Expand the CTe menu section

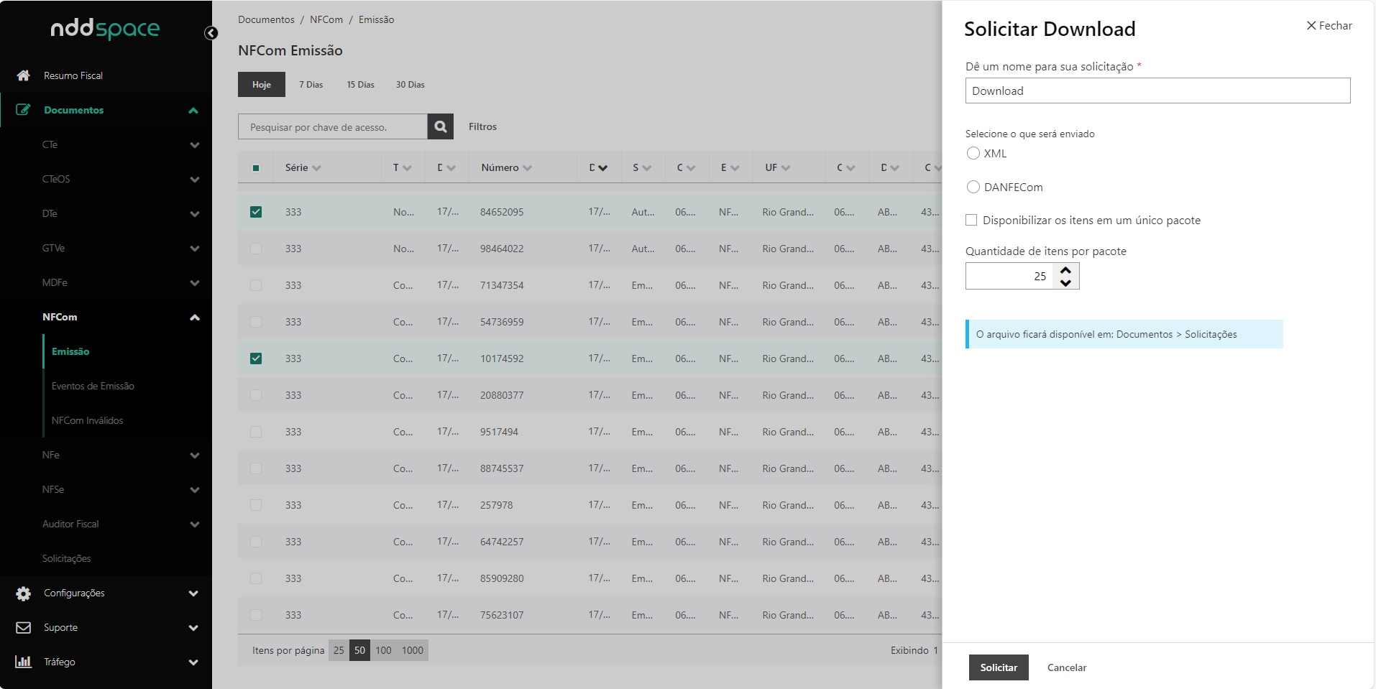194,145
